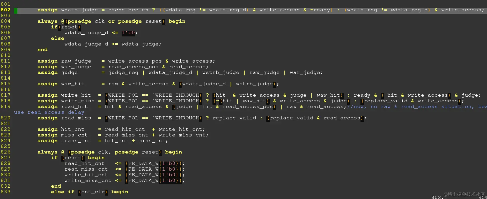487x199 pixels.
Task: Click 'miss_cnt' after assign on line 823
Action: (75, 135)
